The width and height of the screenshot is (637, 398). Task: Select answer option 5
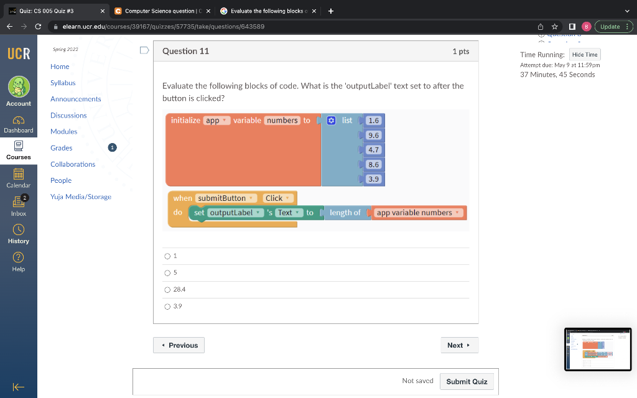click(x=167, y=273)
